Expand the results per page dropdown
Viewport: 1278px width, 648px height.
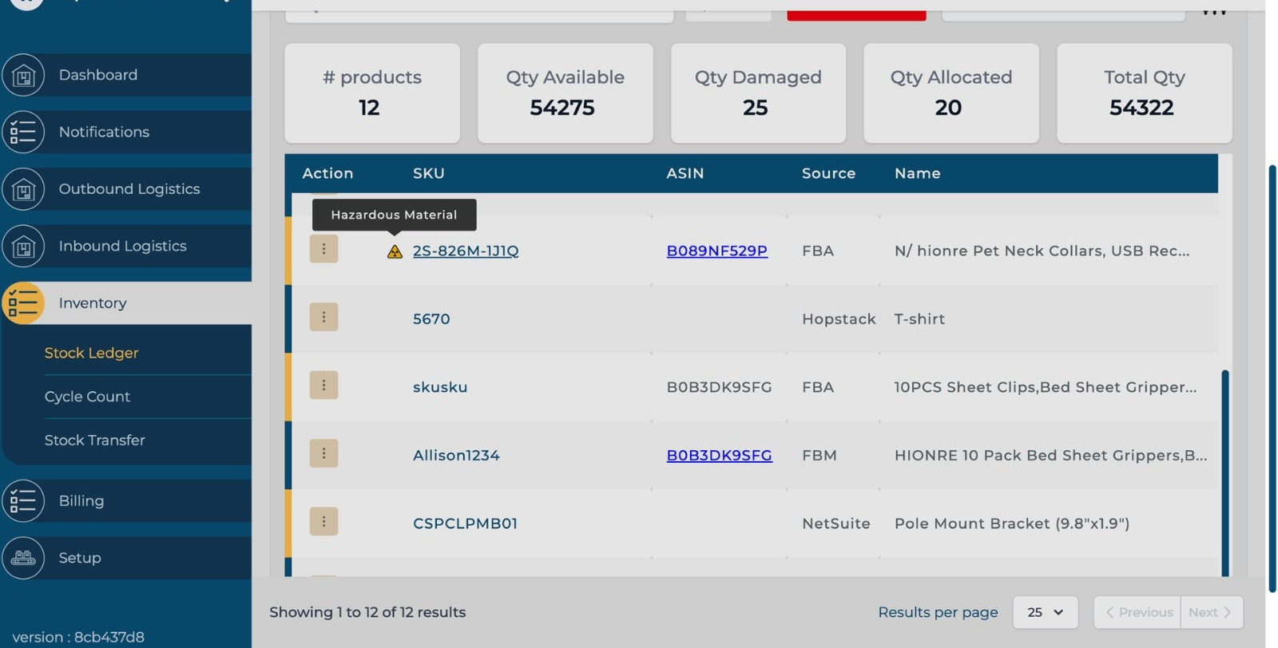pos(1045,613)
